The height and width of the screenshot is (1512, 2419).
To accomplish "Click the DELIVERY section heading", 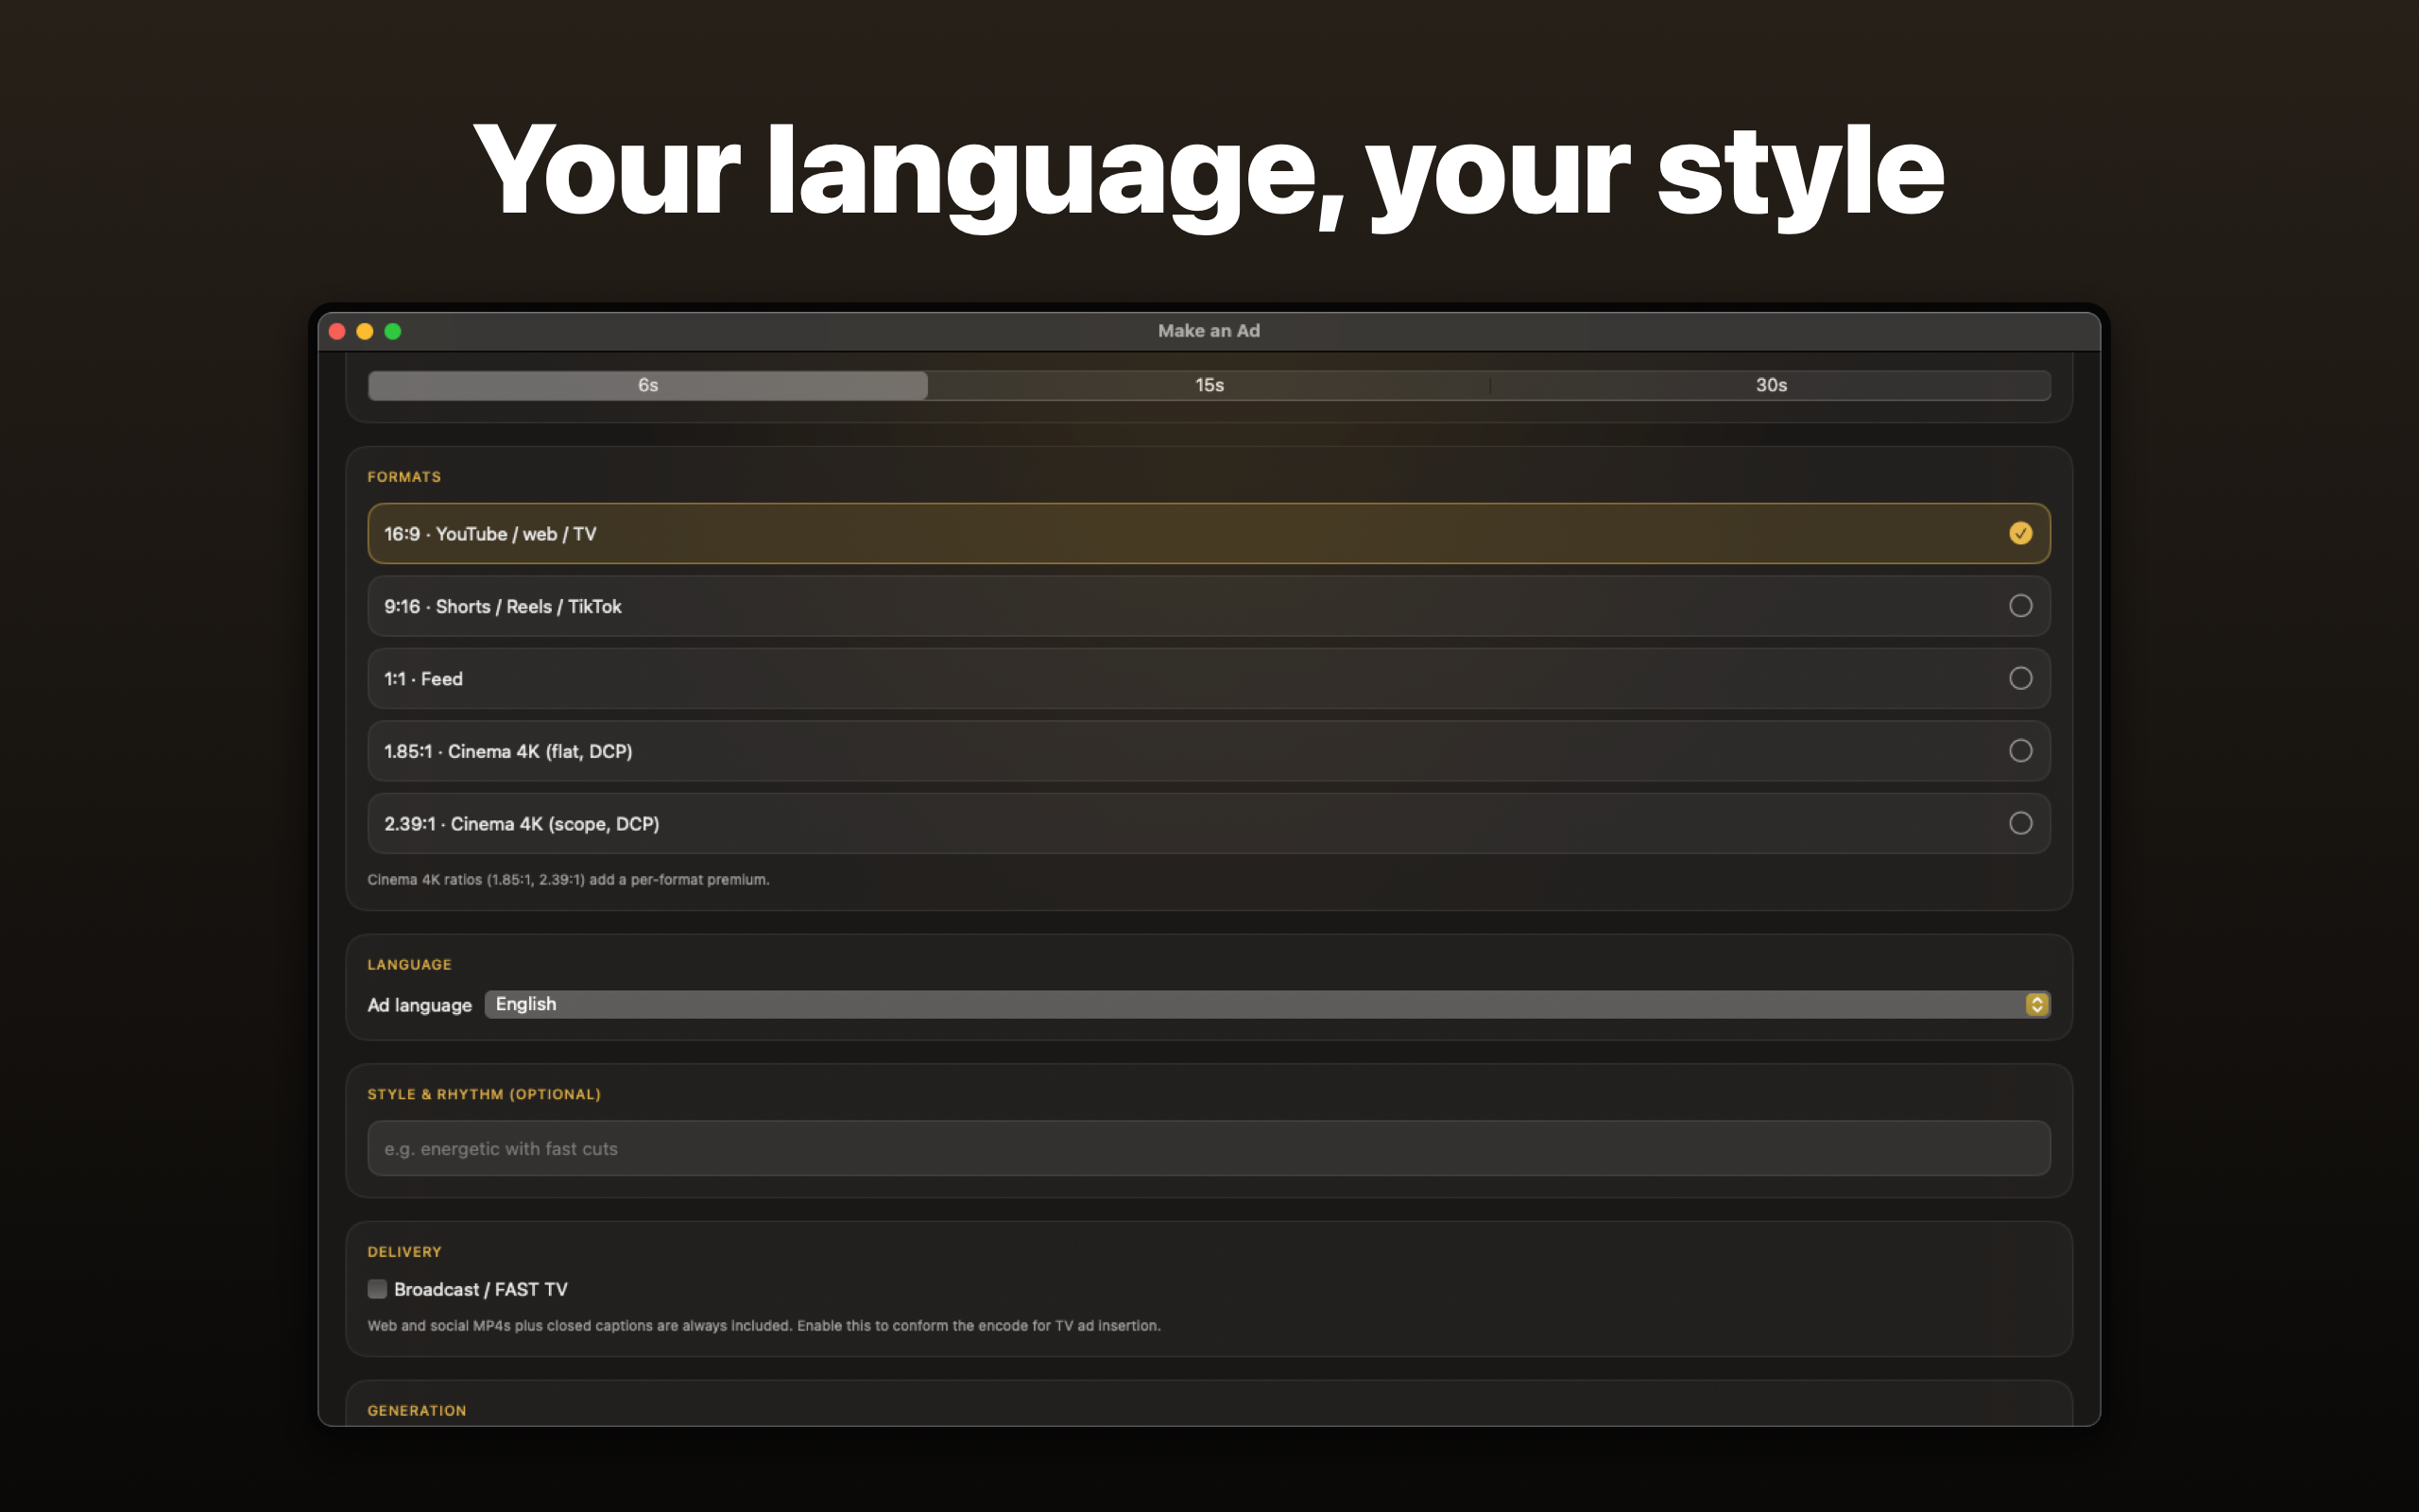I will [x=403, y=1252].
